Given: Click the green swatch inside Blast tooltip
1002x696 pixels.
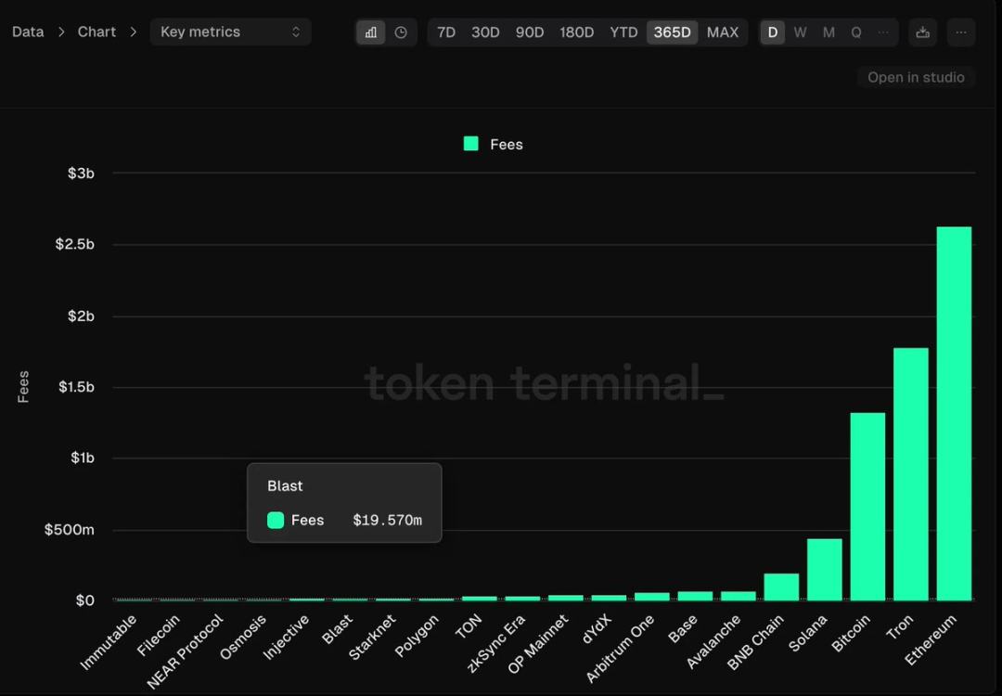Looking at the screenshot, I should 276,521.
